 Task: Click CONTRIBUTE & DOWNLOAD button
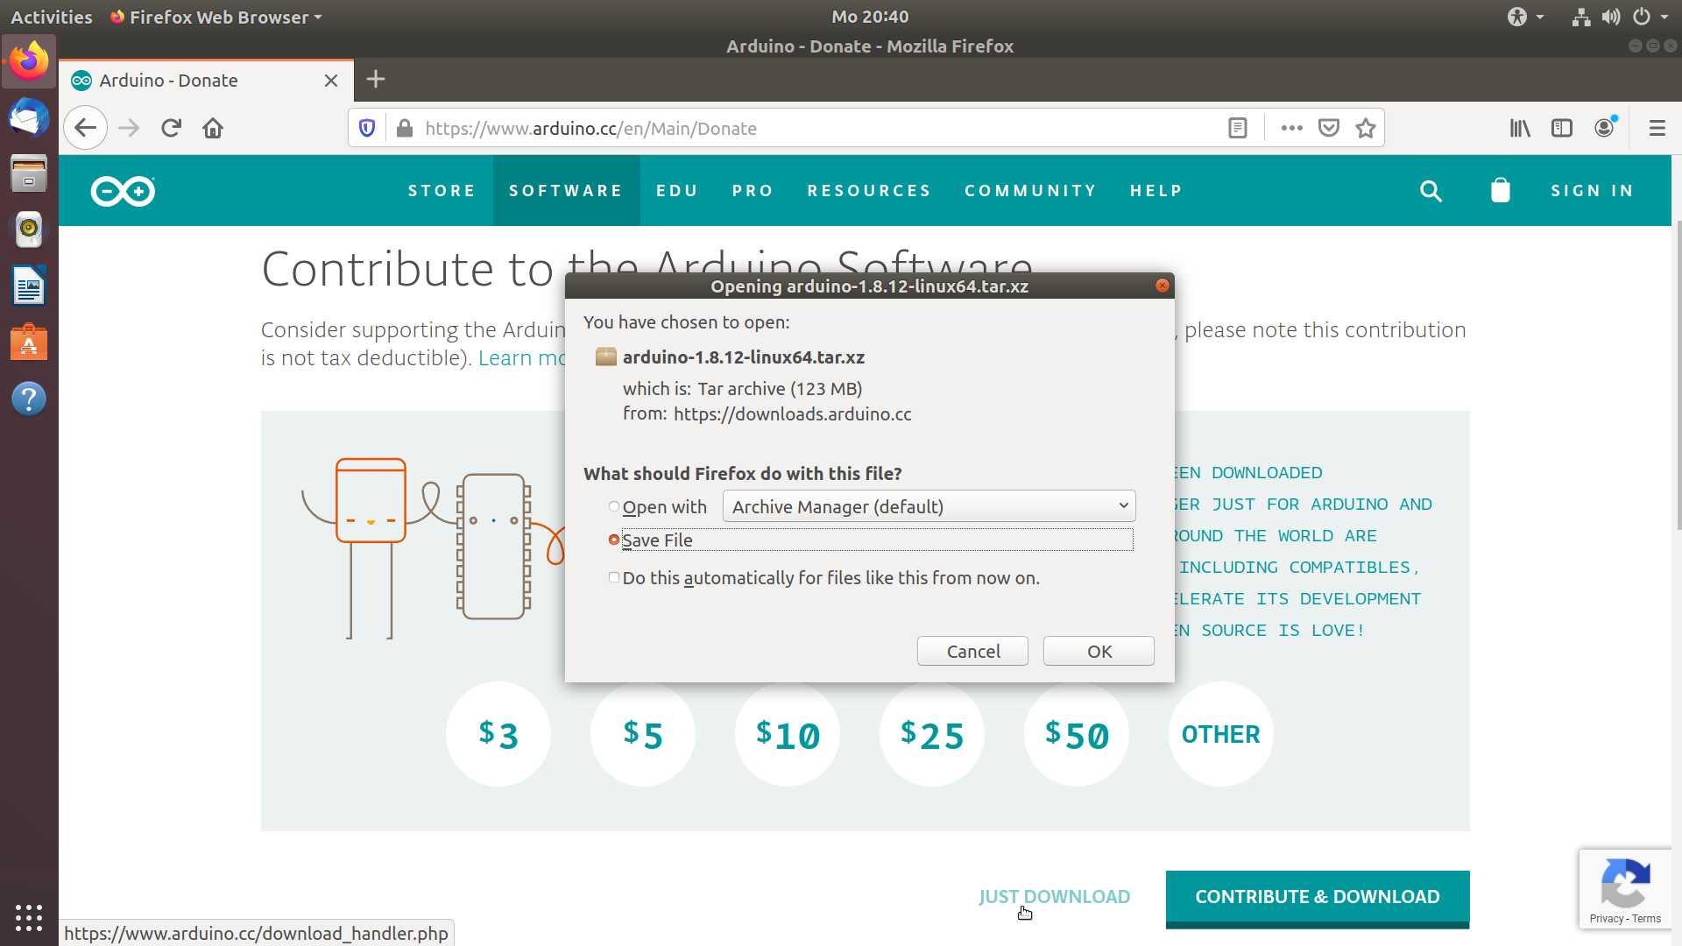pos(1318,898)
